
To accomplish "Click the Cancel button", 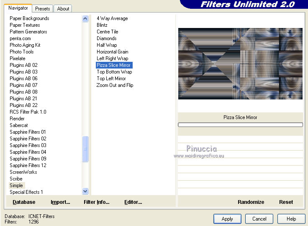I will coord(259,219).
